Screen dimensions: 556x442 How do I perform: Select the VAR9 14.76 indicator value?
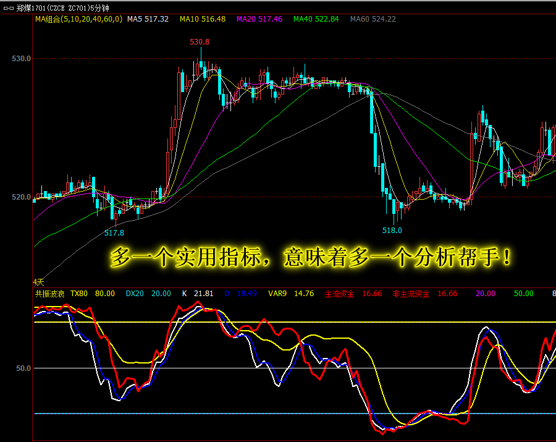(291, 294)
